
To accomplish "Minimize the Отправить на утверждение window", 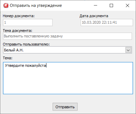I will (96, 5).
